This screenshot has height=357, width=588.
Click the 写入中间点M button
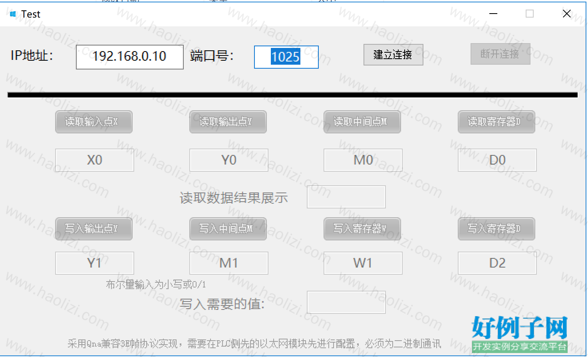click(x=228, y=229)
